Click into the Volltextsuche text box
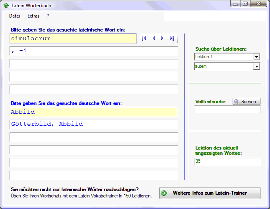Viewport: 270px width, 209px height. (227, 110)
